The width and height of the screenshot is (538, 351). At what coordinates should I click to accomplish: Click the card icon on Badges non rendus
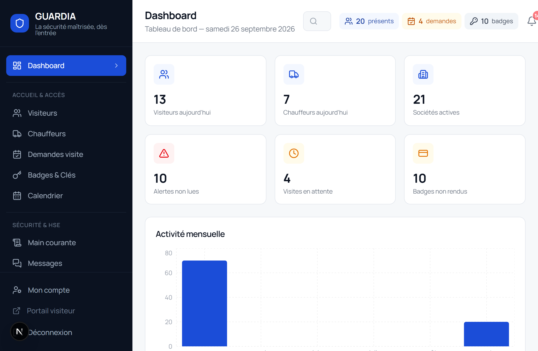point(423,153)
